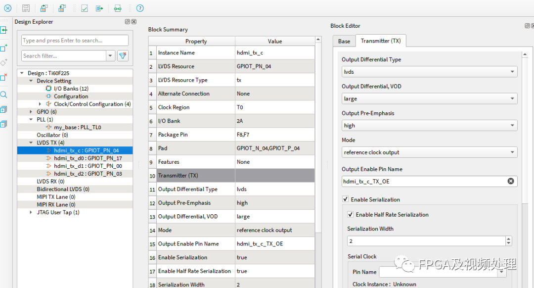
Task: Click the Check Design checkmark icon
Action: pos(85,8)
